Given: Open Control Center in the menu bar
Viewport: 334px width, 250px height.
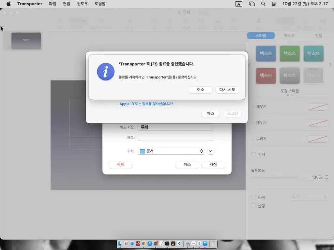Looking at the screenshot, I should [x=274, y=4].
